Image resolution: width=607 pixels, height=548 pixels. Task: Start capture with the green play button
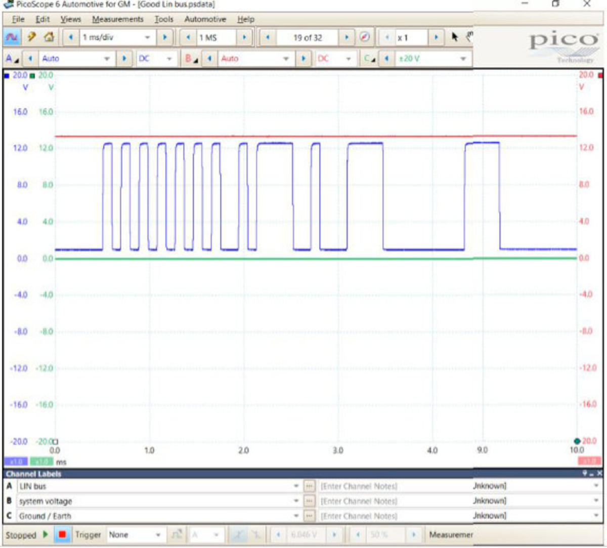[45, 534]
